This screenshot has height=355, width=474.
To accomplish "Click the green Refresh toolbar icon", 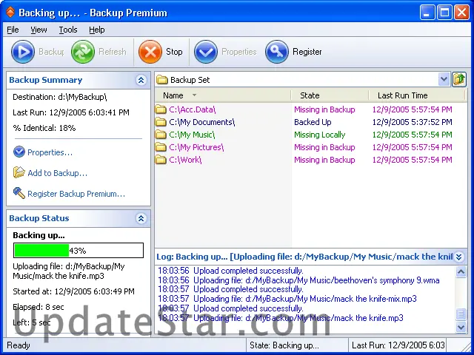I will point(83,52).
